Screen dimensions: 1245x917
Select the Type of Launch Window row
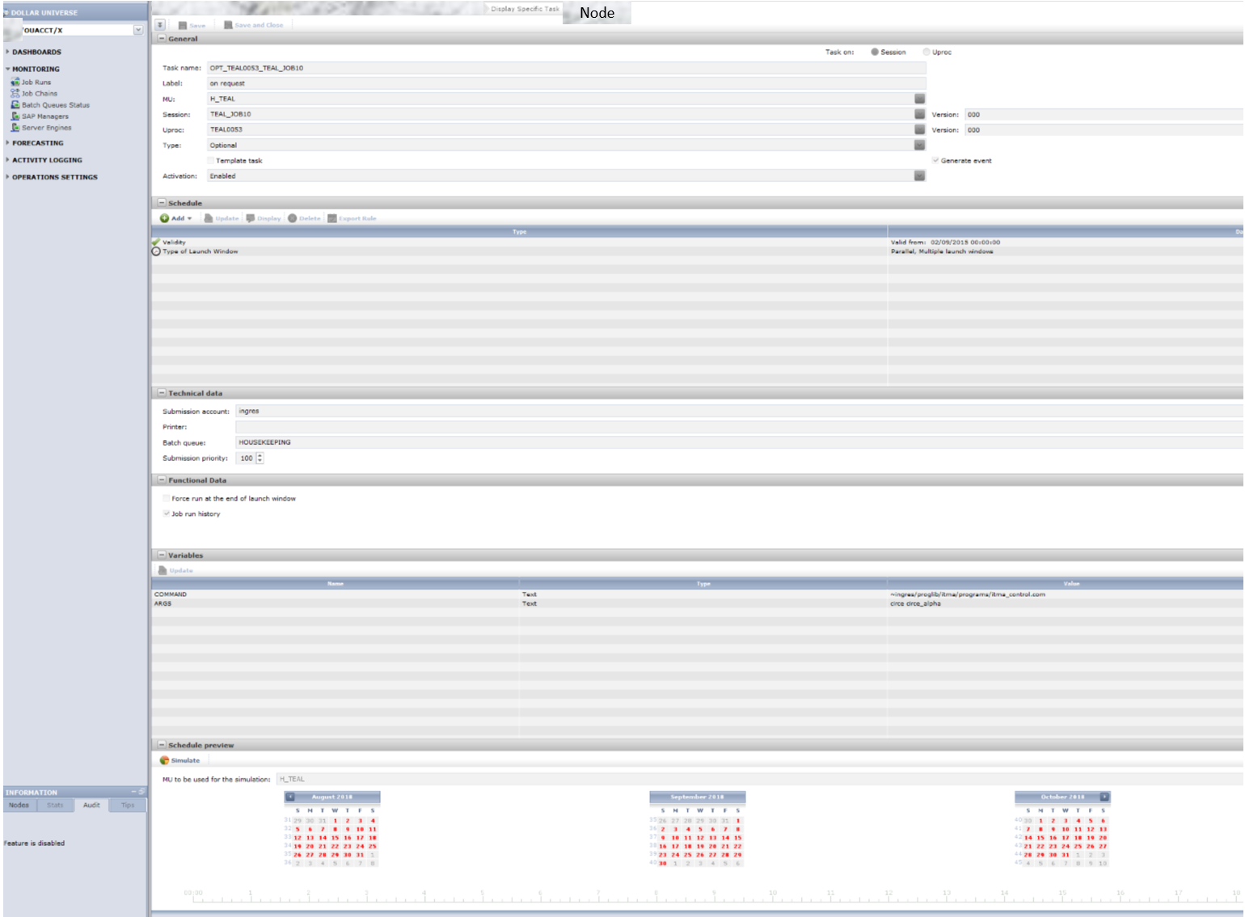click(200, 251)
